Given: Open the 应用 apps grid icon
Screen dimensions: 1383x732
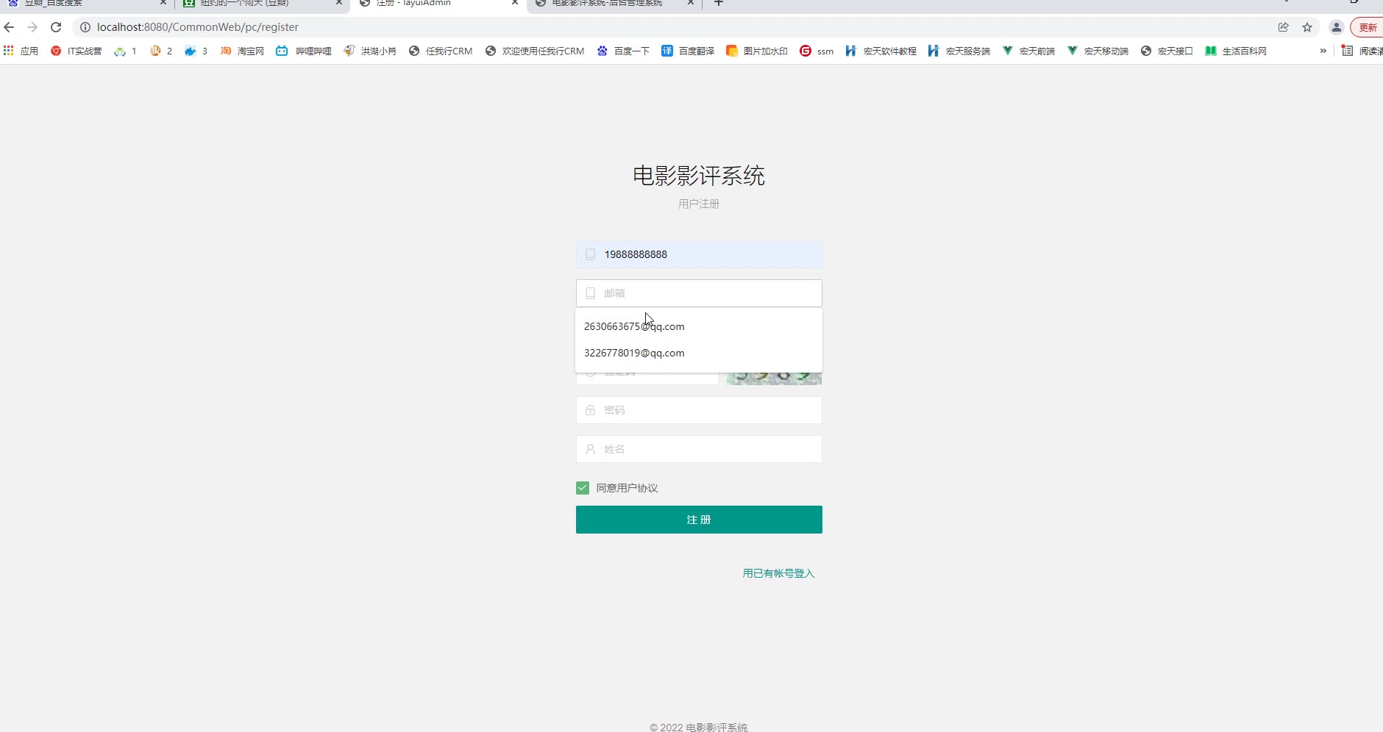Looking at the screenshot, I should pyautogui.click(x=9, y=51).
